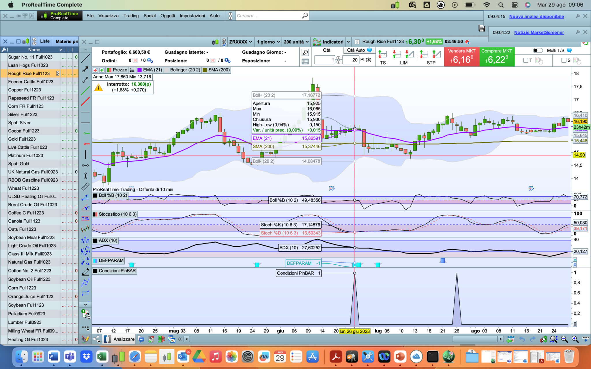Open the 200 unità dropdown
The image size is (591, 369).
(296, 42)
